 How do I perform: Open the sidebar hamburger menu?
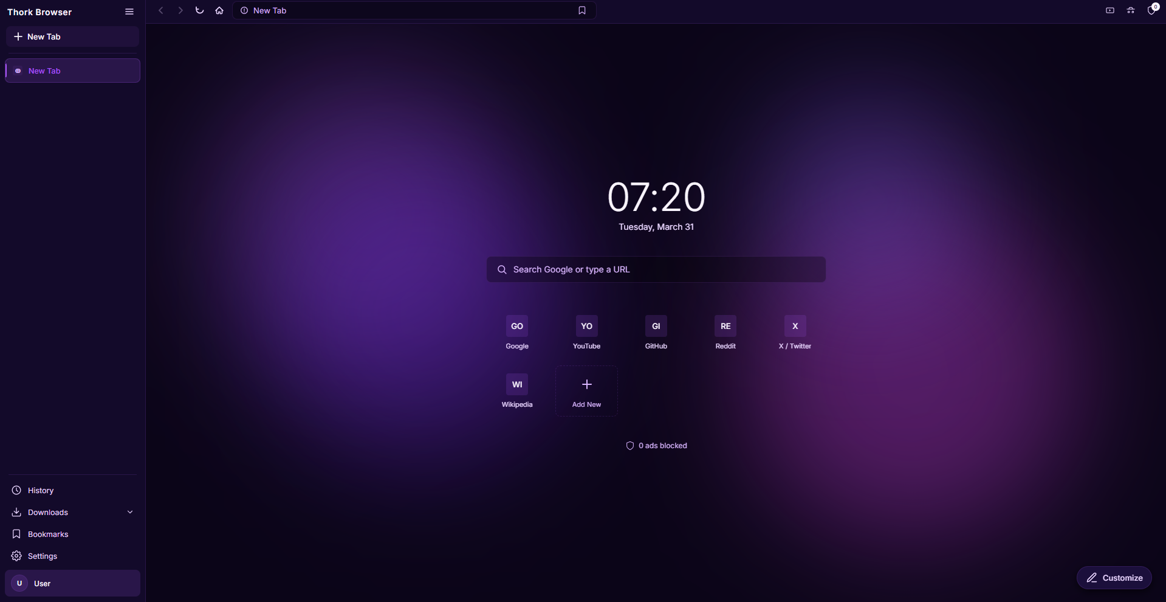click(x=129, y=12)
